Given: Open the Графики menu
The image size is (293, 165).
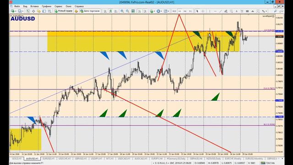Looking at the screenshot, I should (47, 6).
